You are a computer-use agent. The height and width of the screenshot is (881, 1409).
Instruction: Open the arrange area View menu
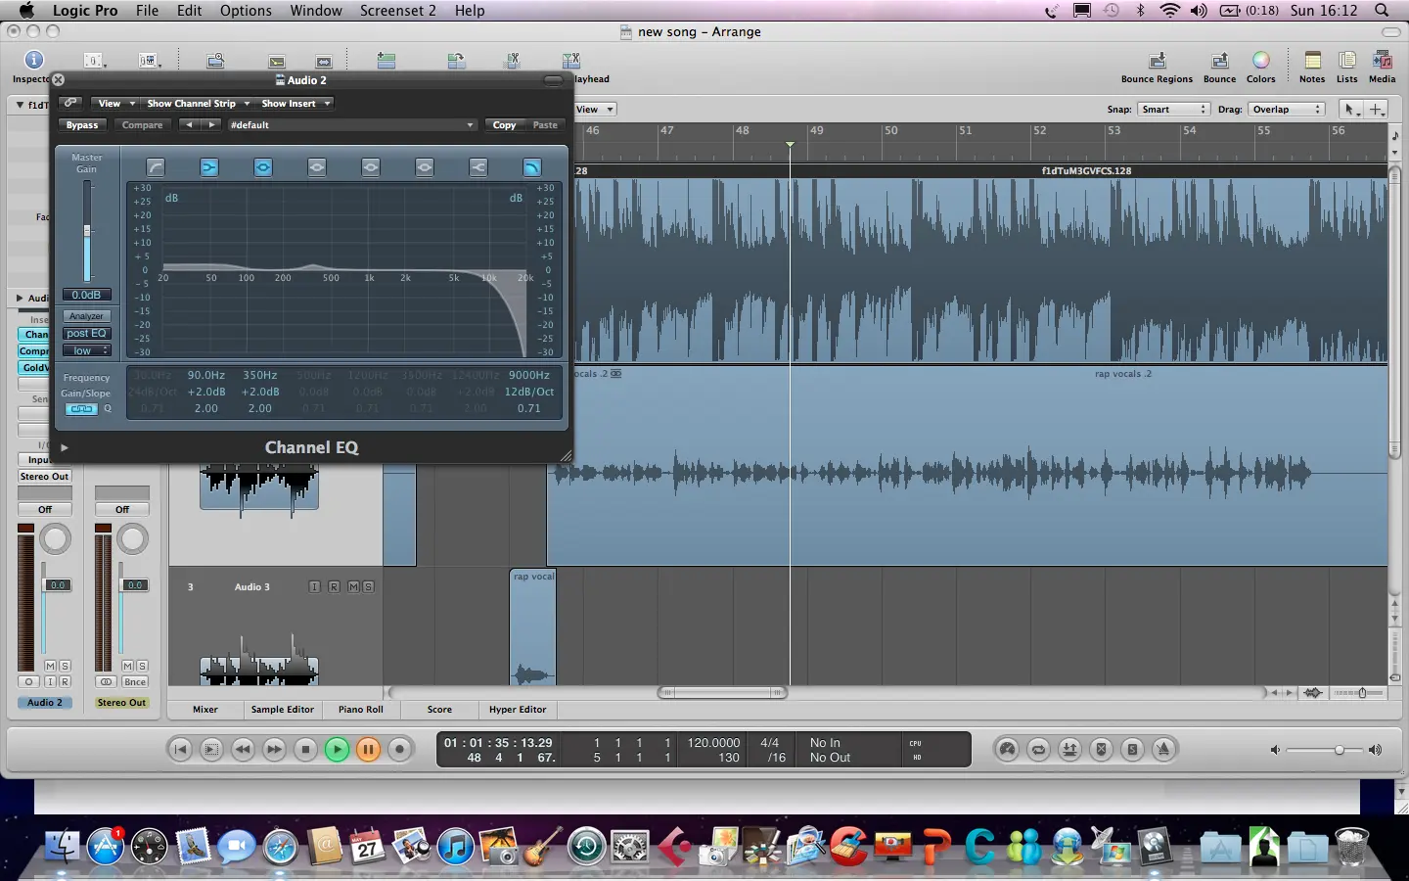tap(595, 110)
